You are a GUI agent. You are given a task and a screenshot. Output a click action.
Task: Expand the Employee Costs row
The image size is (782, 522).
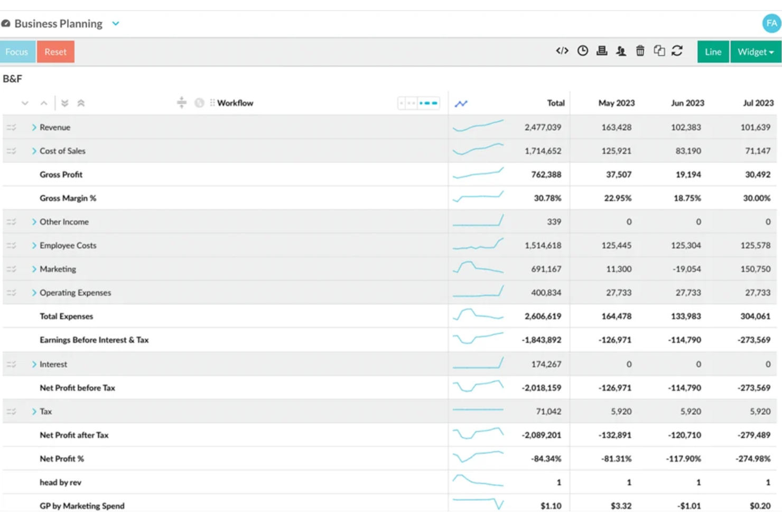coord(34,245)
